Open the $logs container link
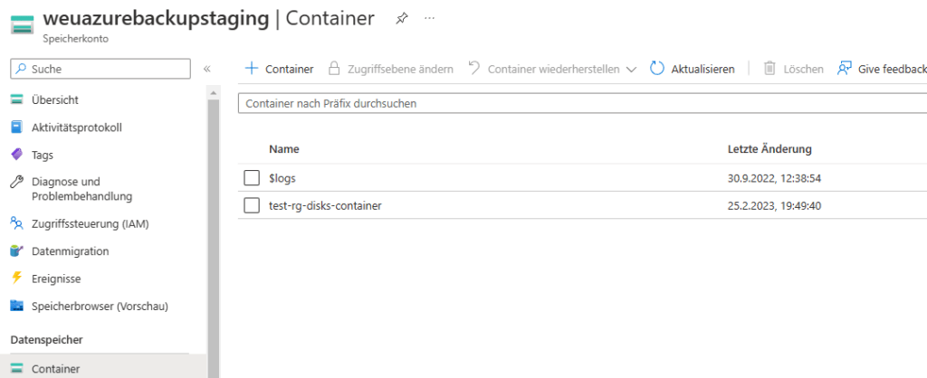The image size is (927, 378). pyautogui.click(x=282, y=178)
